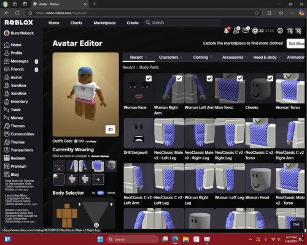This screenshot has height=245, width=307.
Task: Open the Chat button at bottom right
Action: pyautogui.click(x=296, y=224)
